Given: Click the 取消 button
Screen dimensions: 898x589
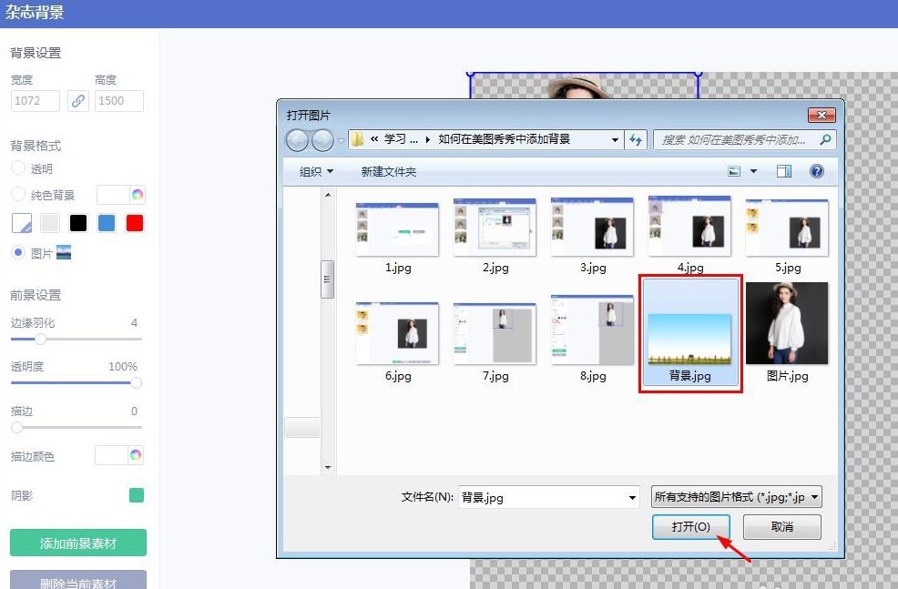Looking at the screenshot, I should (x=781, y=527).
